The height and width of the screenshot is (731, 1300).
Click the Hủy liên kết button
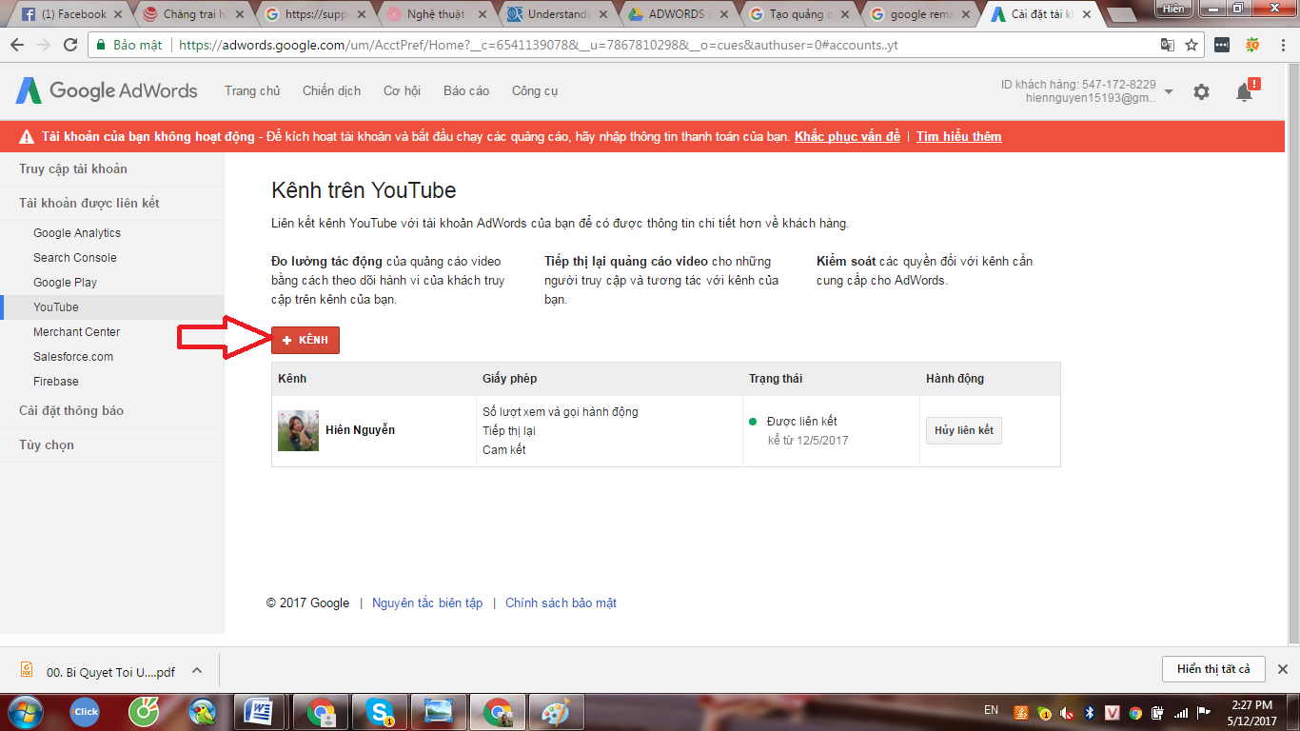click(x=963, y=430)
